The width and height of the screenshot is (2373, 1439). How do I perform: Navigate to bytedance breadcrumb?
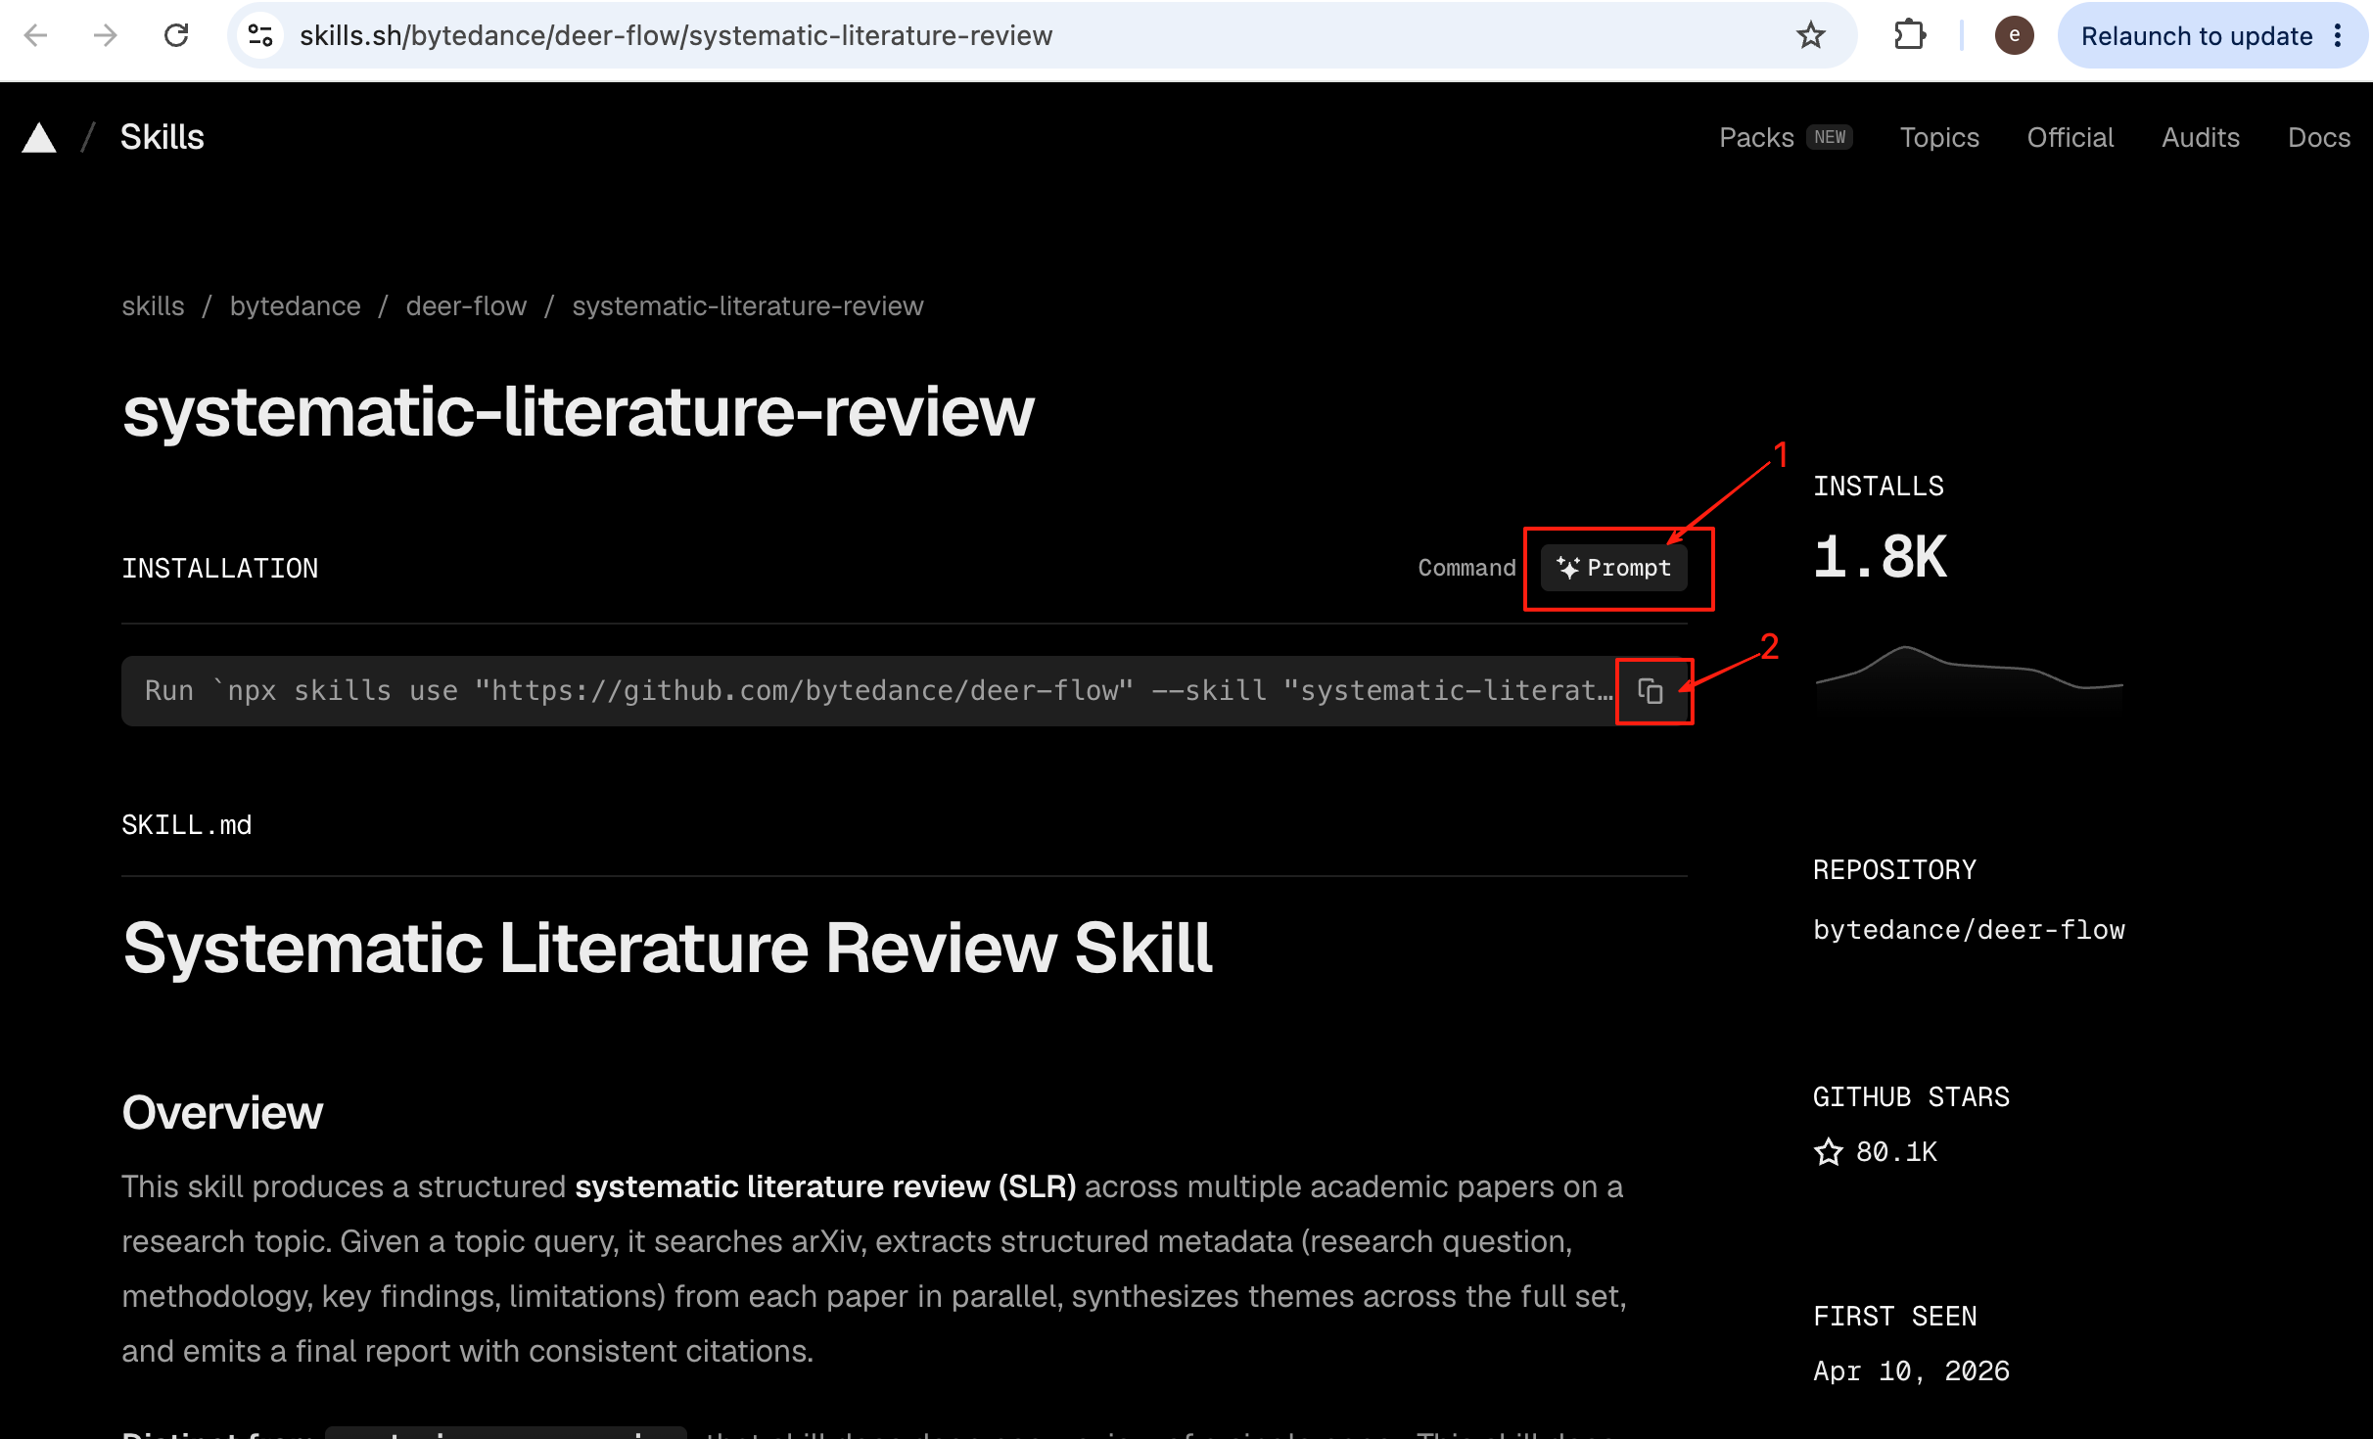pos(295,306)
